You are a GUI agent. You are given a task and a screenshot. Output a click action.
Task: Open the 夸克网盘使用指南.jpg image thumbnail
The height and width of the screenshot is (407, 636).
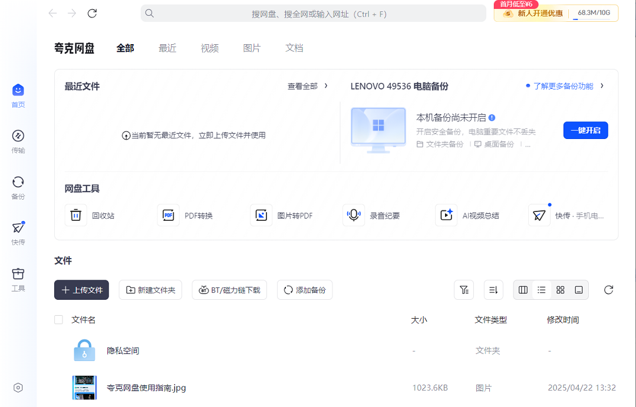click(x=84, y=388)
